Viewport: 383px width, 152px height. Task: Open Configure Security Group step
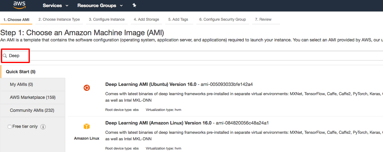[222, 19]
